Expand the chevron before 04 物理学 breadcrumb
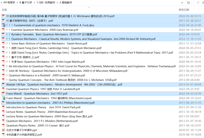 1,3
